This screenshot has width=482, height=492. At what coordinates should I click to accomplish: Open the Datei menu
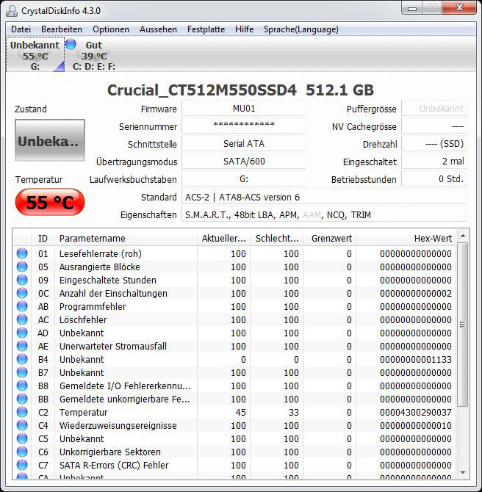tap(21, 29)
